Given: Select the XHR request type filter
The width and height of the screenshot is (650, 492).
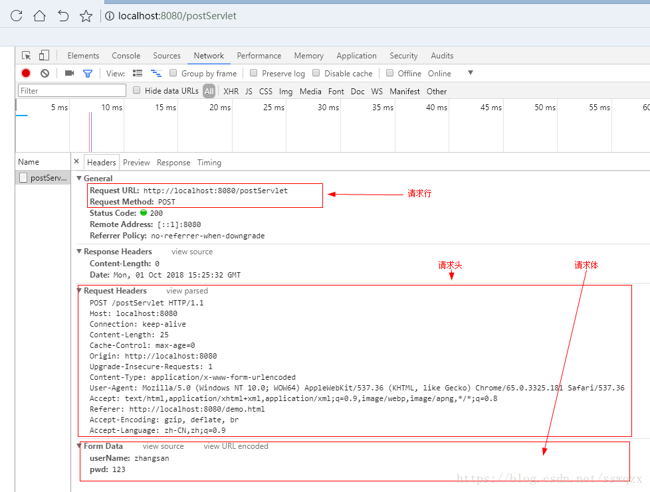Looking at the screenshot, I should tap(231, 91).
